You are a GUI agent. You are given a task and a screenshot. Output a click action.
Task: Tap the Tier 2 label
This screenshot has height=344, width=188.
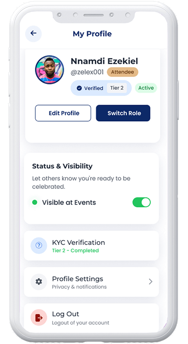pyautogui.click(x=117, y=88)
